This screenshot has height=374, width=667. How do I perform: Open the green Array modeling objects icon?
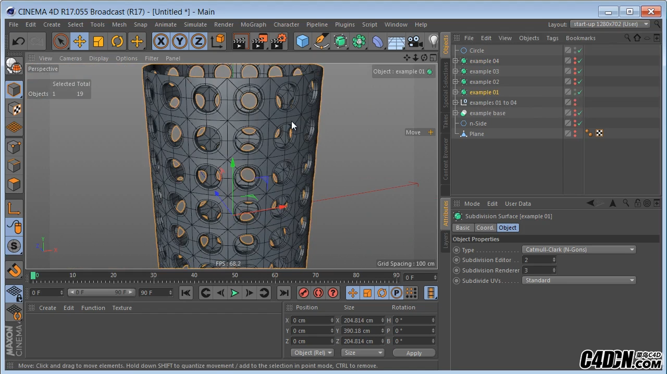359,41
